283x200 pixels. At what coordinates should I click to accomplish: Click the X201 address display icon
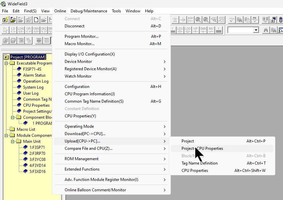pyautogui.click(x=191, y=20)
